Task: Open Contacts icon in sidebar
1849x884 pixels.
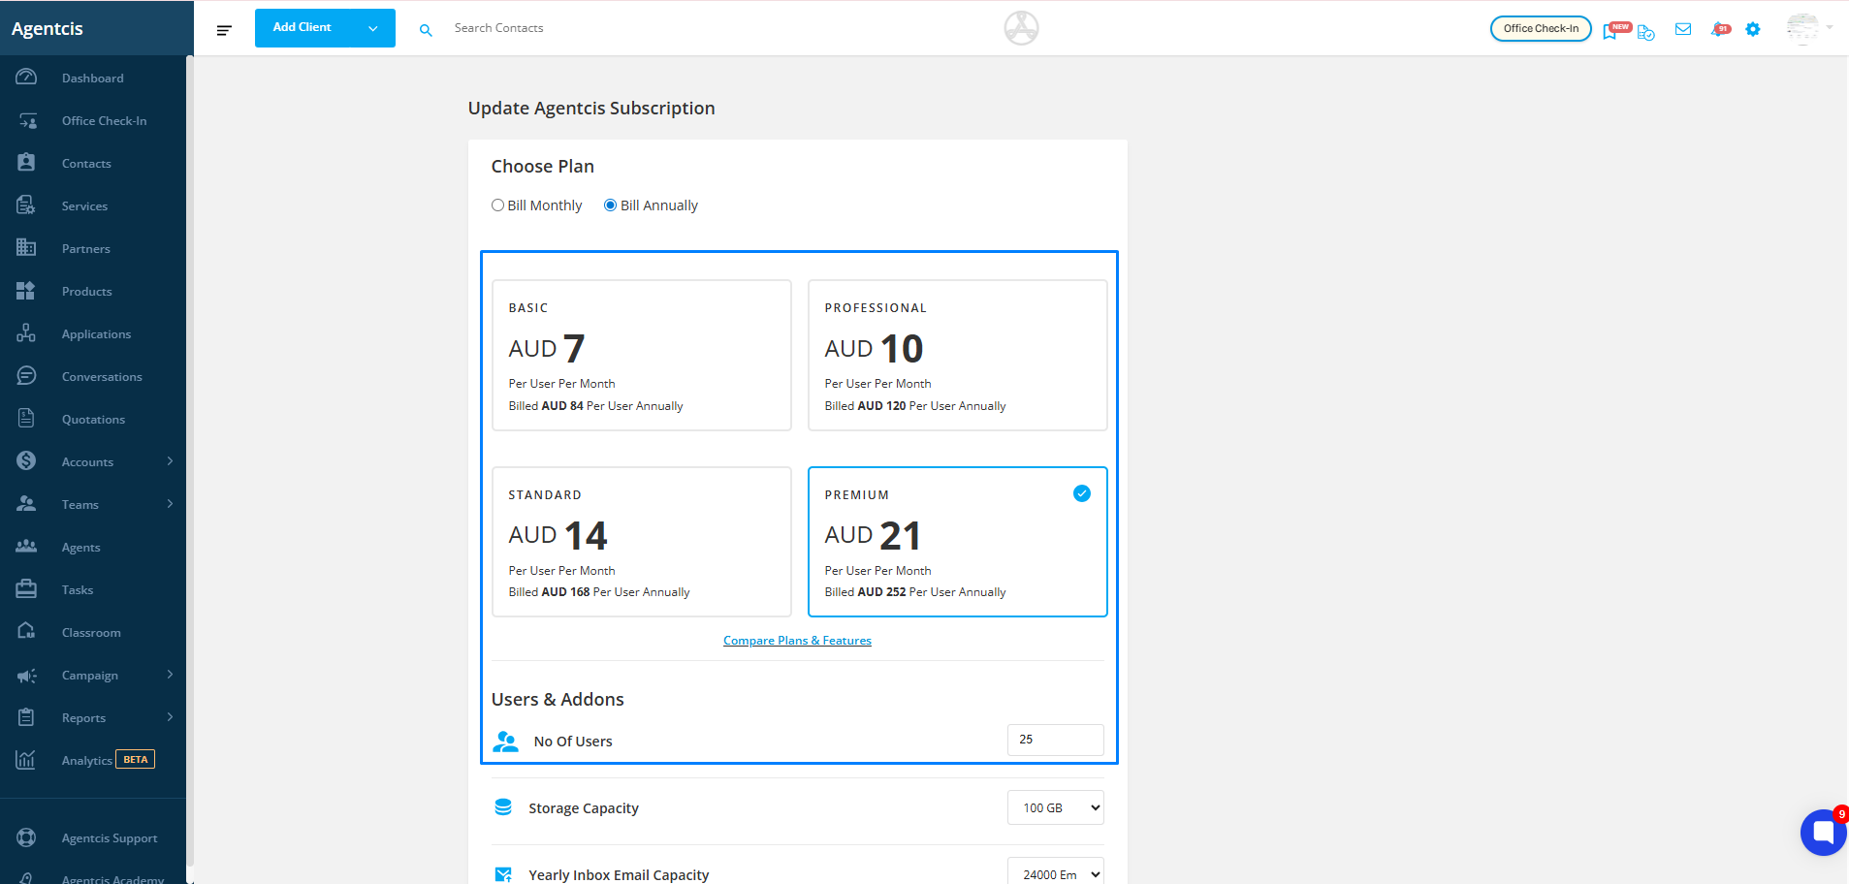Action: 26,163
